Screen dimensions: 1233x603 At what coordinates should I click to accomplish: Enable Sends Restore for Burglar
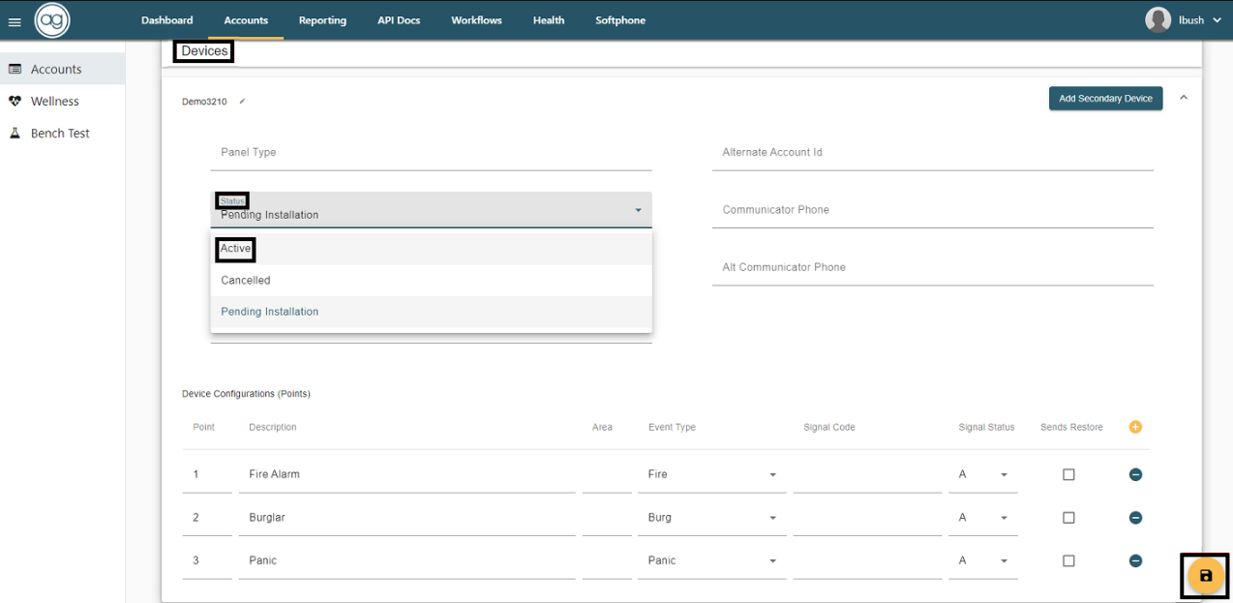[x=1068, y=518]
